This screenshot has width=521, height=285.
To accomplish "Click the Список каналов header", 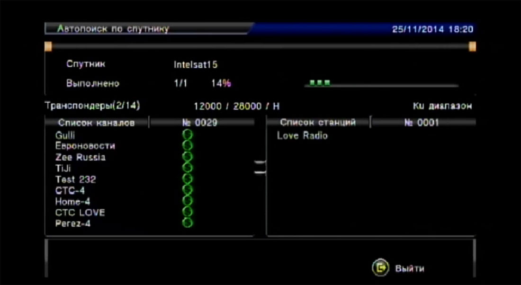I will [96, 123].
